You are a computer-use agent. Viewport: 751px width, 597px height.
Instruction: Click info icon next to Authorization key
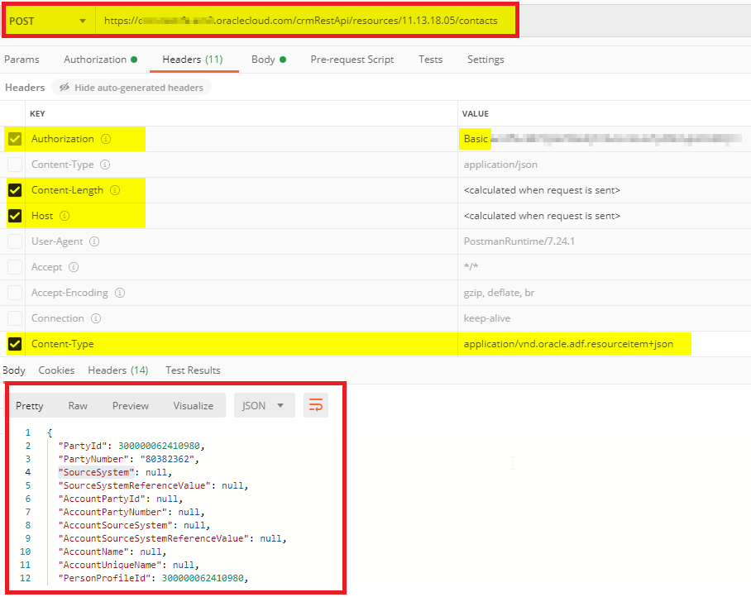[106, 139]
